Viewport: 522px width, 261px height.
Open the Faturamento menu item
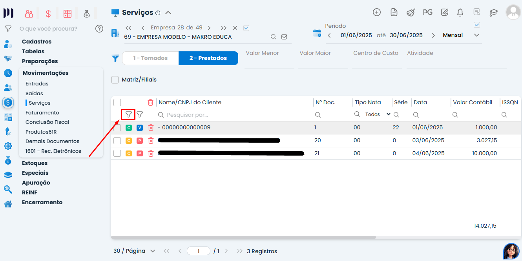(42, 112)
